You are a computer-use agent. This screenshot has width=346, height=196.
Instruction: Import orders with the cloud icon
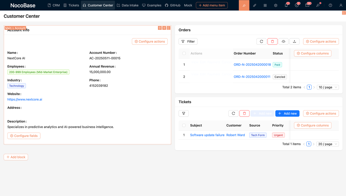(283, 41)
